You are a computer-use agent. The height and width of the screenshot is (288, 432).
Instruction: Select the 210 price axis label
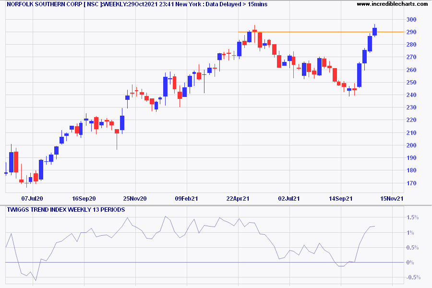click(x=411, y=132)
